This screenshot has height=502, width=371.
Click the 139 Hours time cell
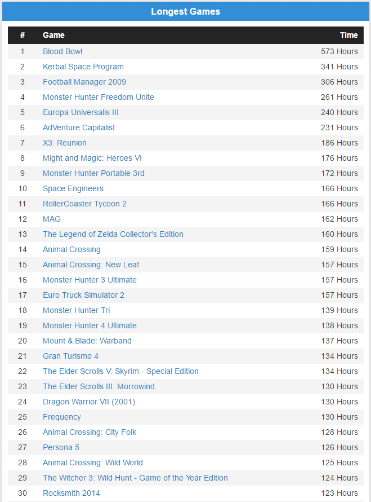pyautogui.click(x=339, y=310)
